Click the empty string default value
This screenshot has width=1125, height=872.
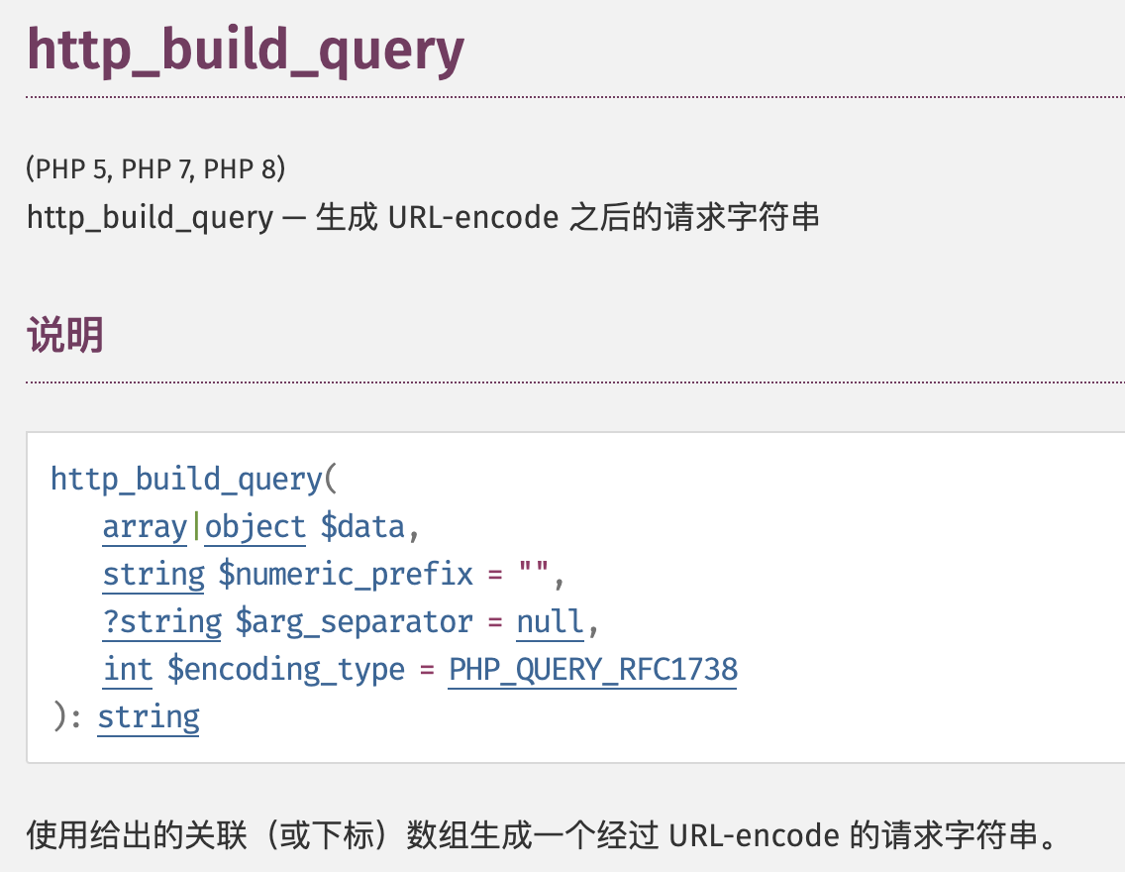pyautogui.click(x=535, y=575)
